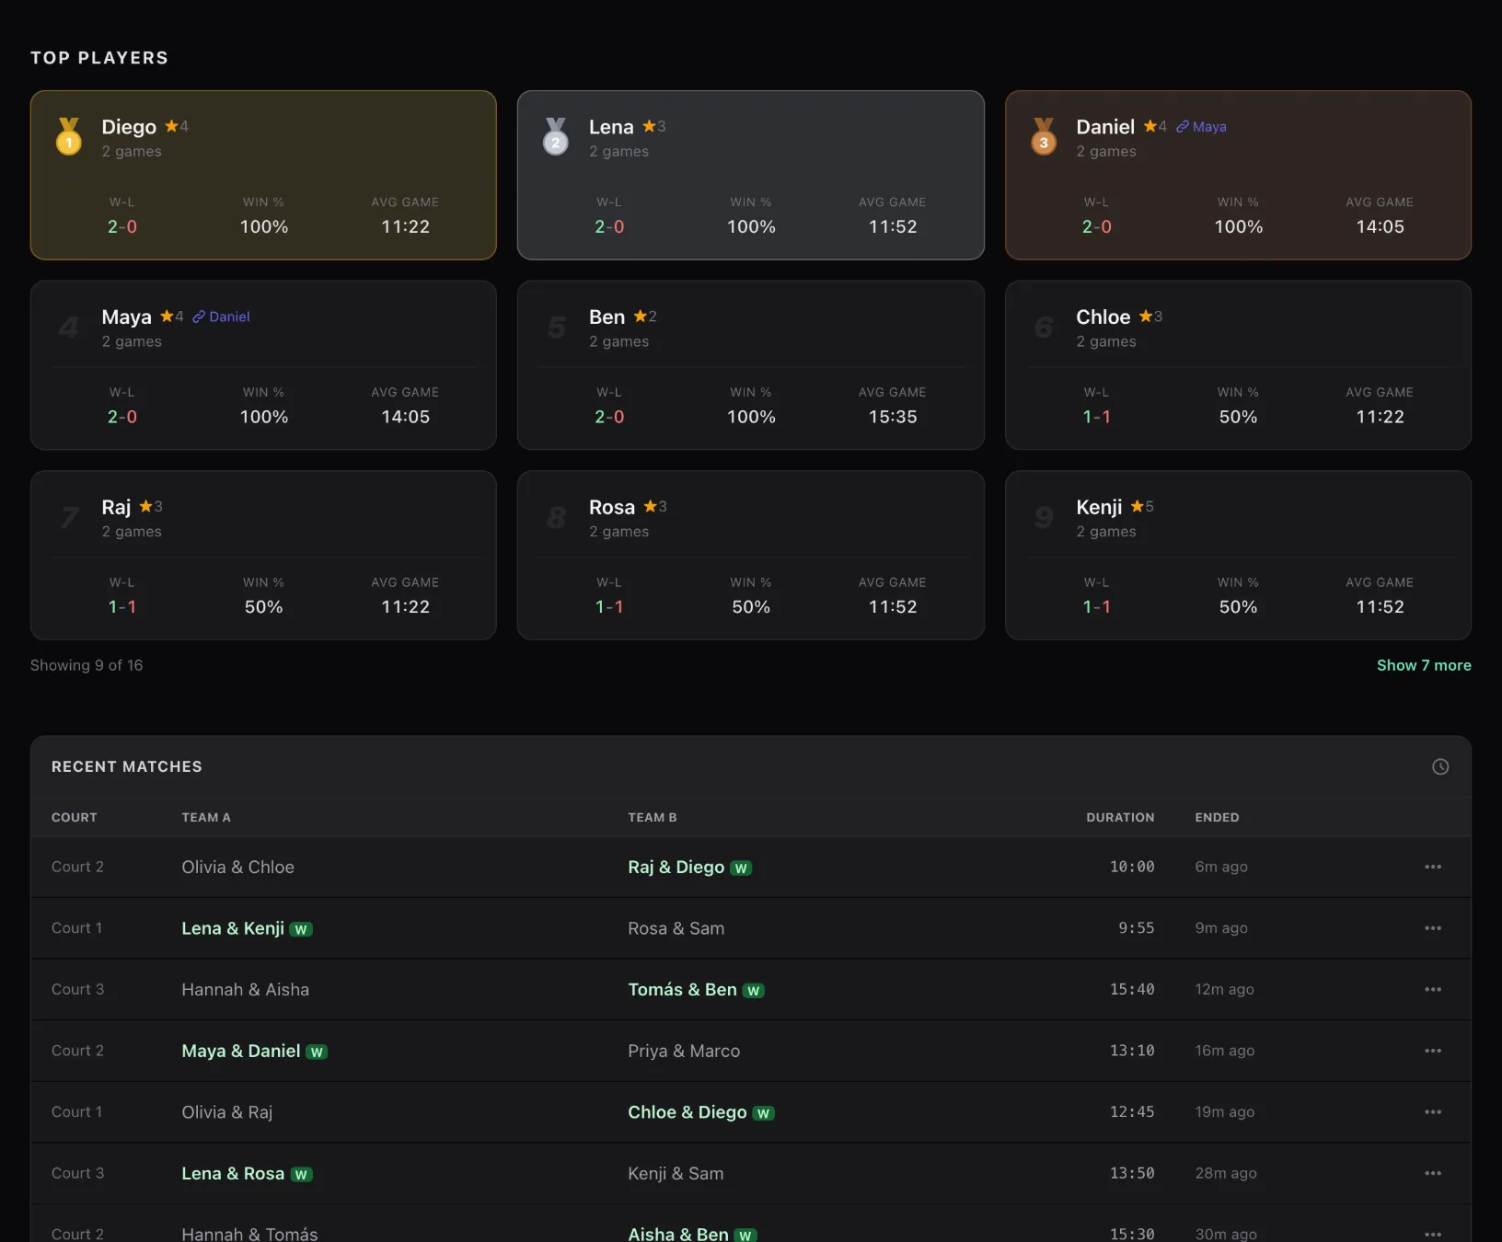The image size is (1502, 1242).
Task: Open the more options for Tomás & Ben match
Action: click(x=1433, y=989)
